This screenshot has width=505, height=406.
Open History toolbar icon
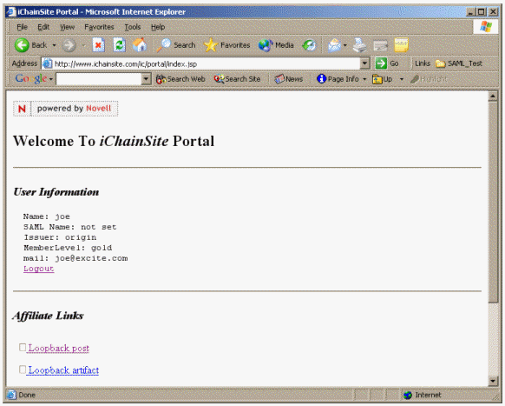(x=310, y=45)
